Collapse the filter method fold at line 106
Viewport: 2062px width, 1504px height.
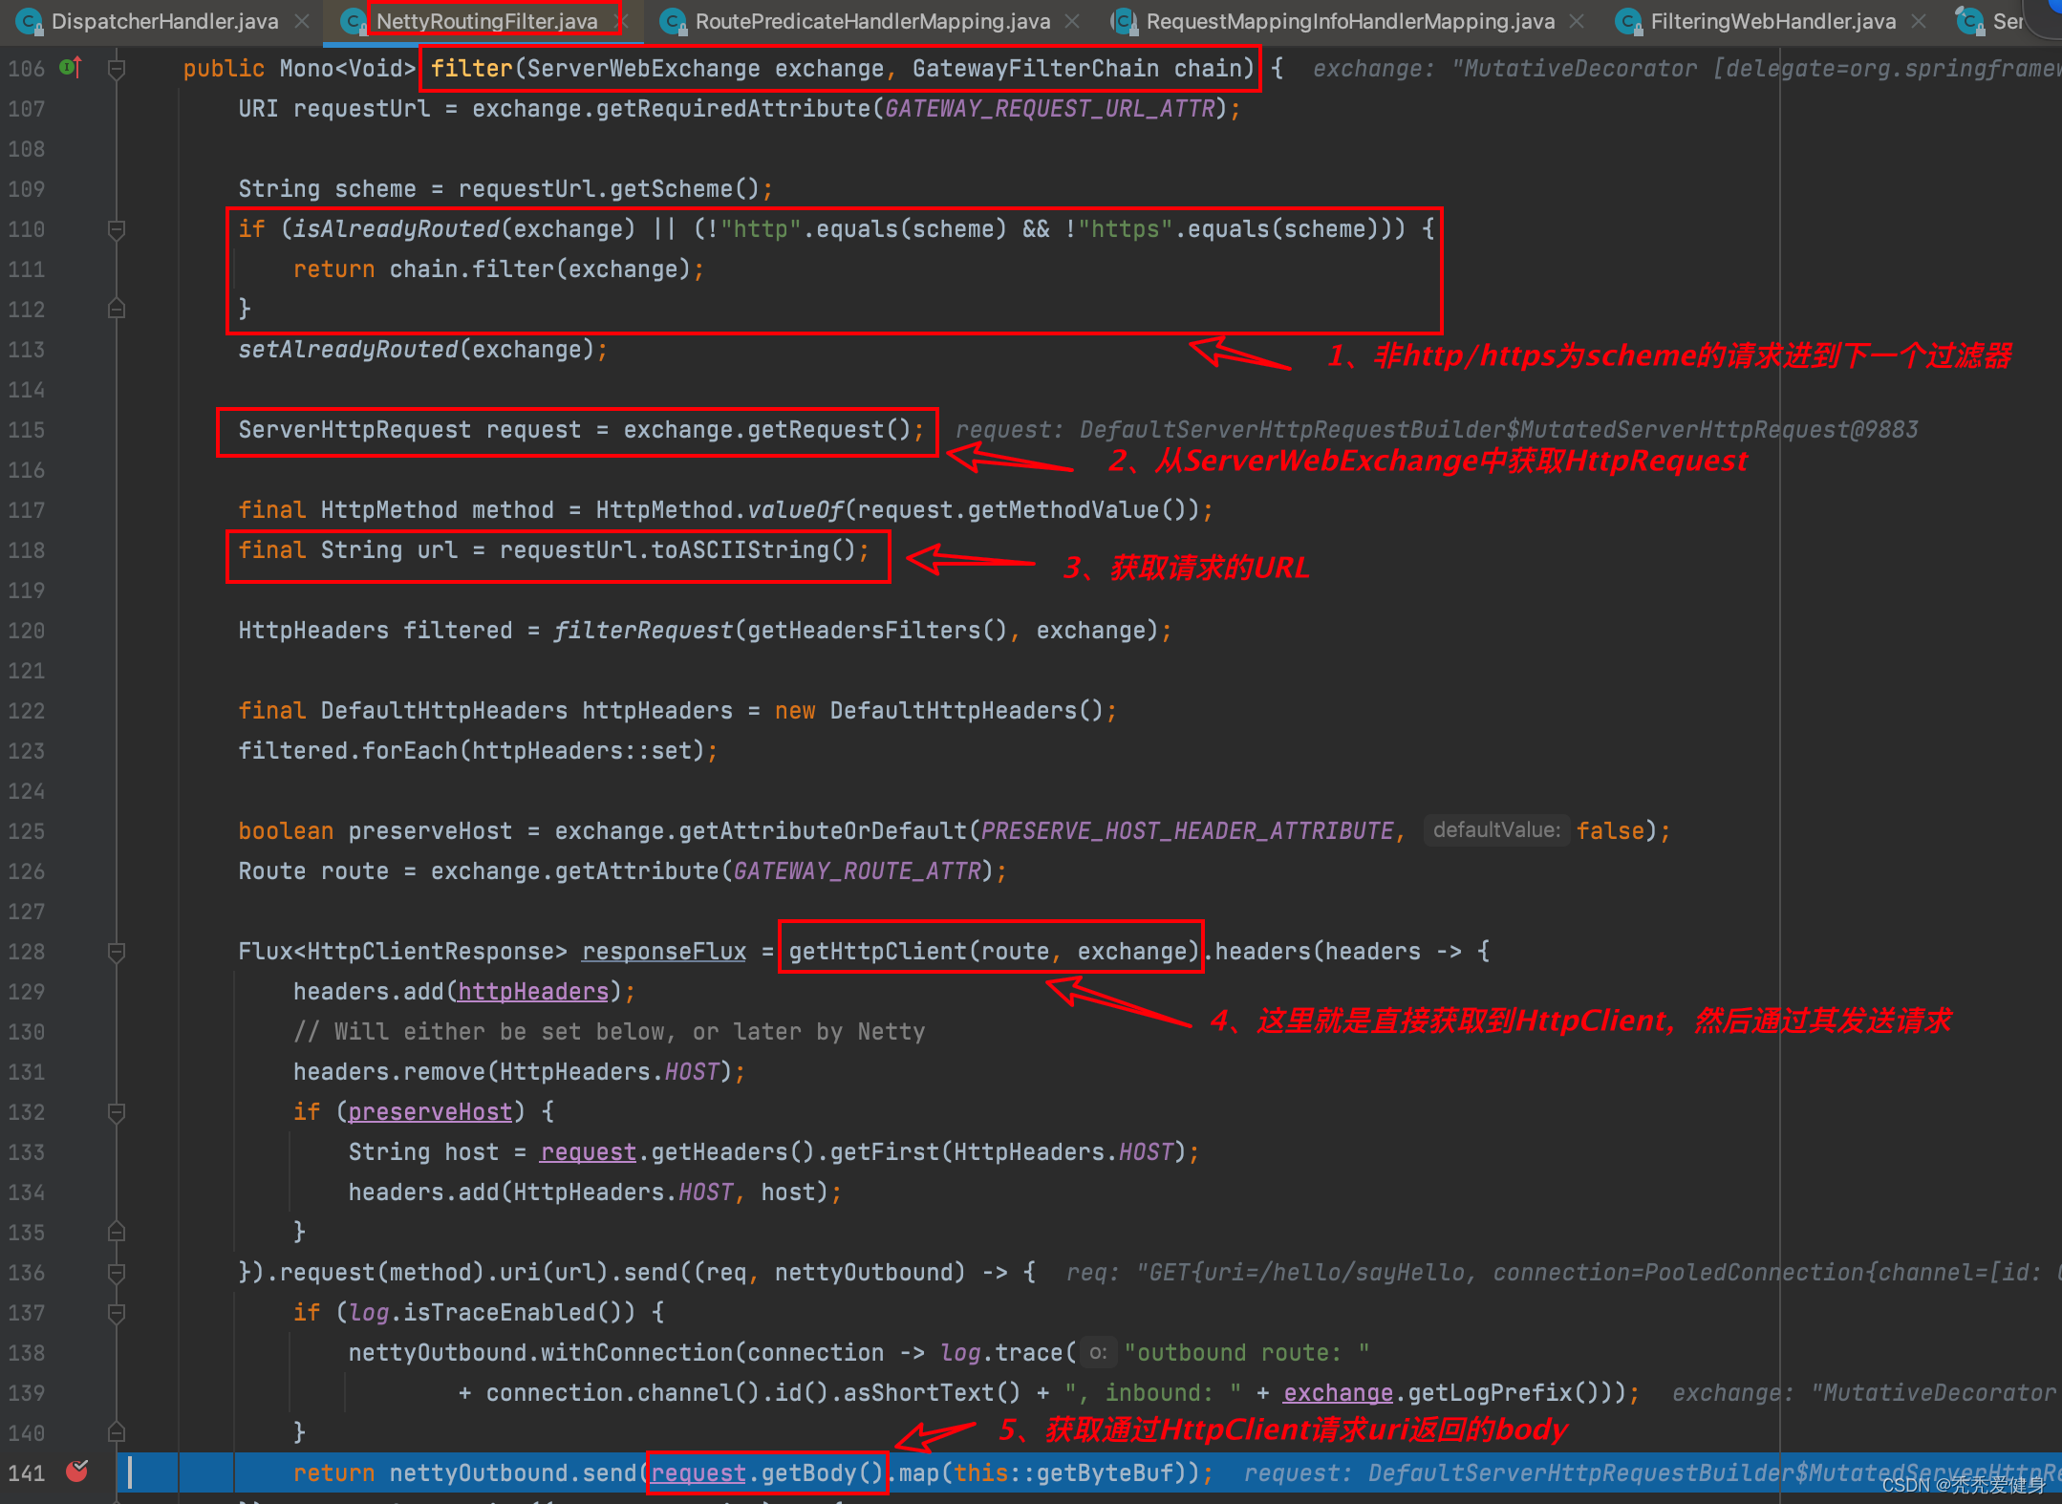point(117,69)
